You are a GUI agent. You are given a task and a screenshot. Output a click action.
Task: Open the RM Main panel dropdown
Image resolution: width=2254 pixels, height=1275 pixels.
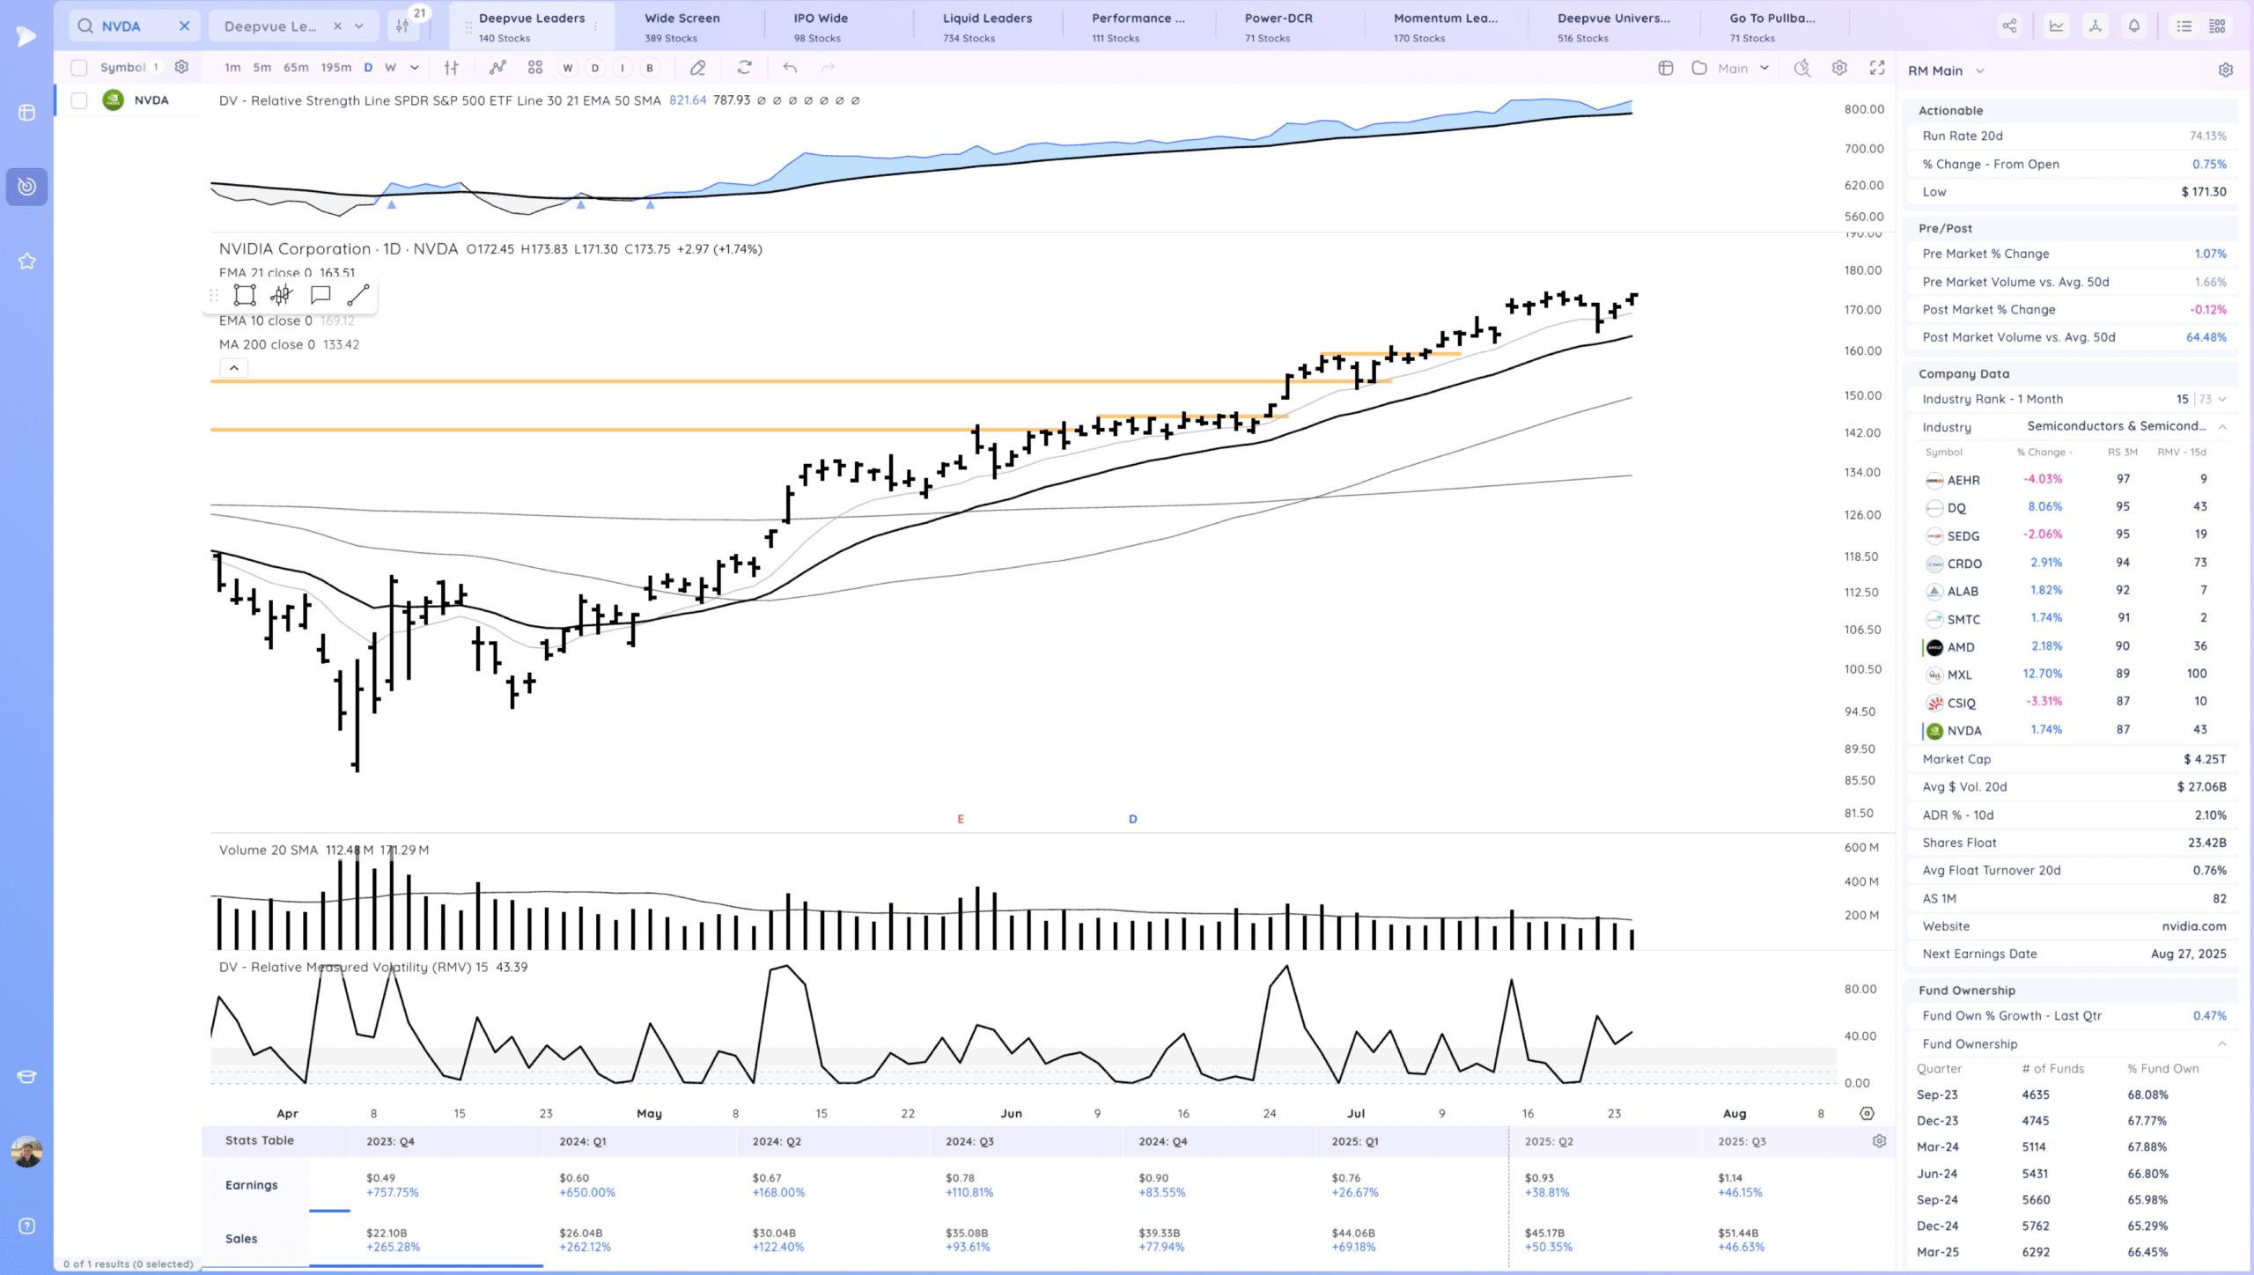pyautogui.click(x=1980, y=70)
